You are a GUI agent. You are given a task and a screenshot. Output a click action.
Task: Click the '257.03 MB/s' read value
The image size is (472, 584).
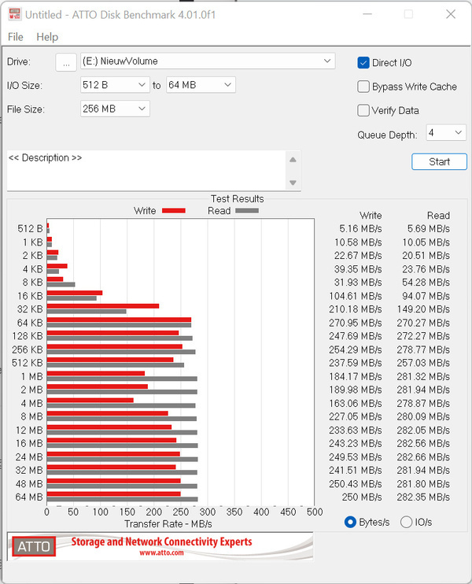(x=423, y=363)
